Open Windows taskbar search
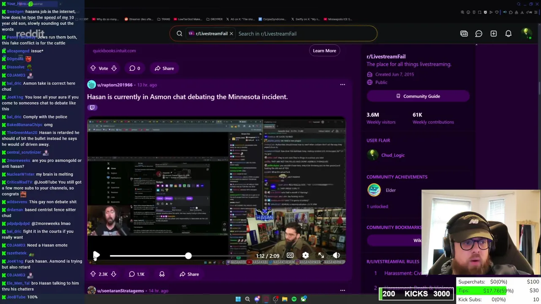The image size is (541, 304). click(x=248, y=299)
